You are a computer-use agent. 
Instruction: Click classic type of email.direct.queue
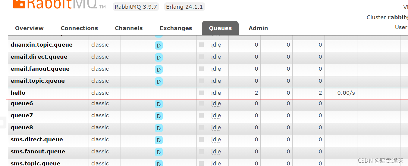coord(100,57)
